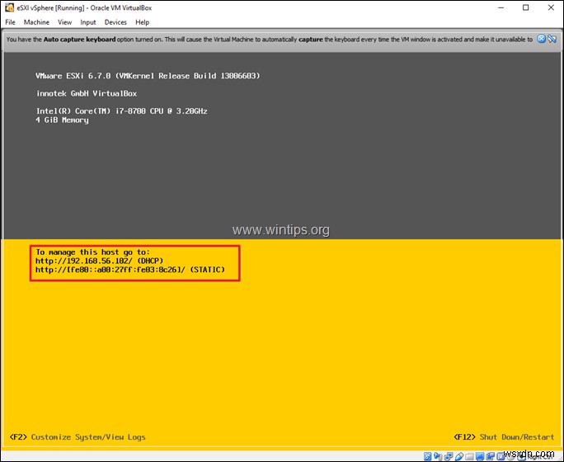Open the Help menu
The image size is (564, 462).
[142, 22]
